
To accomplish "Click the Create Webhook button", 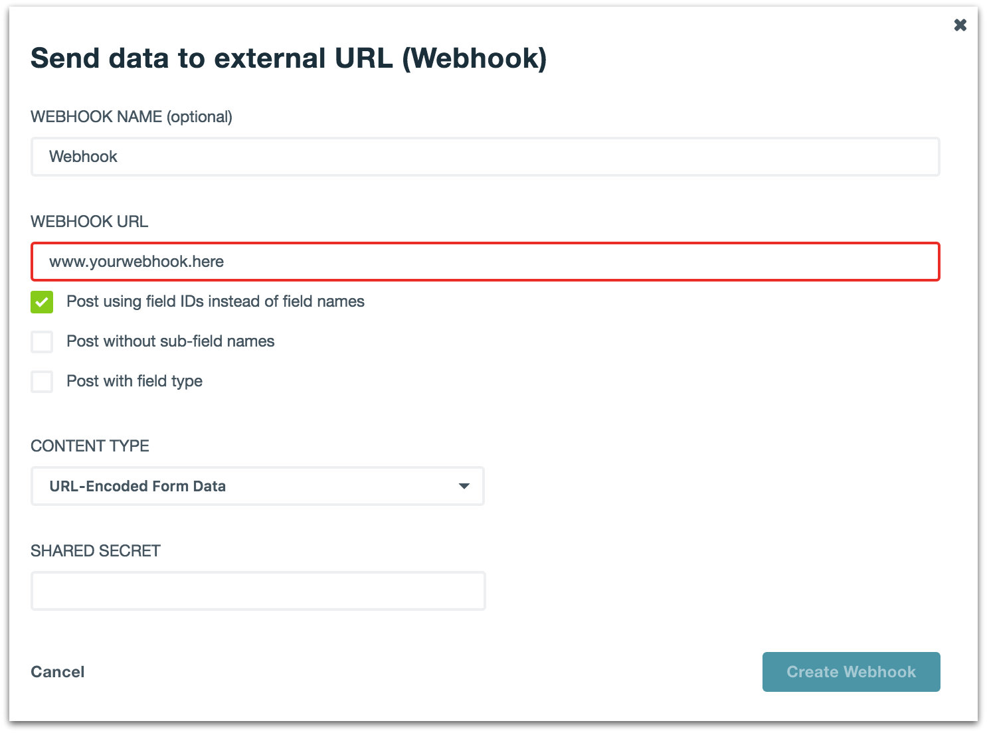I will click(851, 672).
